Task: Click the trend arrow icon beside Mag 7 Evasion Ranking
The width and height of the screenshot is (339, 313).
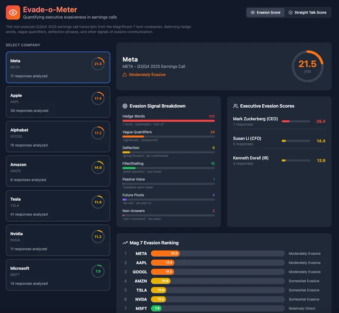Action: 125,243
